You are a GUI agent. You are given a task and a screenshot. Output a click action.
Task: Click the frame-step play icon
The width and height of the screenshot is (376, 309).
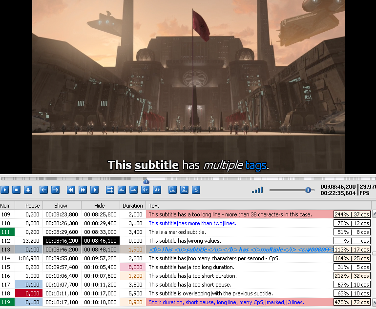point(94,190)
